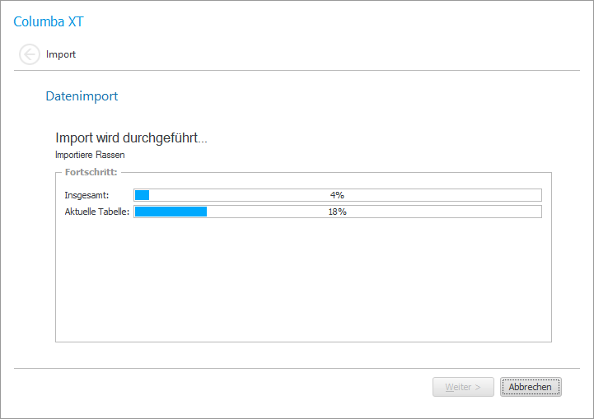Click the 'Importiere Rassen' status text

pos(90,154)
